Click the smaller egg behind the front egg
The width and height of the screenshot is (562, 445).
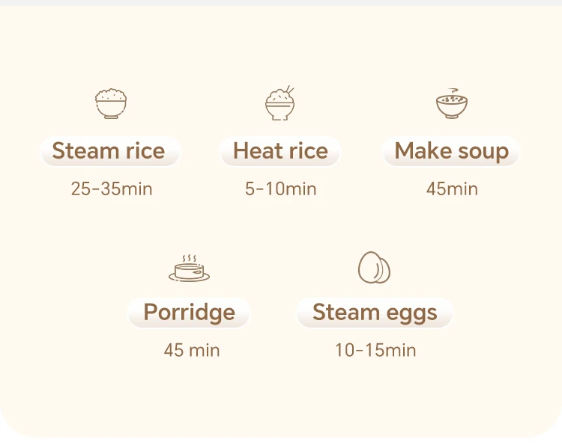pyautogui.click(x=386, y=269)
